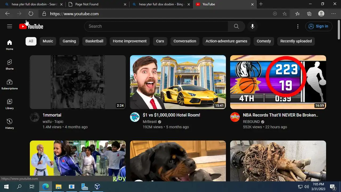Reload the page with refresh button
Viewport: 341px width, 192px height.
pos(31,14)
